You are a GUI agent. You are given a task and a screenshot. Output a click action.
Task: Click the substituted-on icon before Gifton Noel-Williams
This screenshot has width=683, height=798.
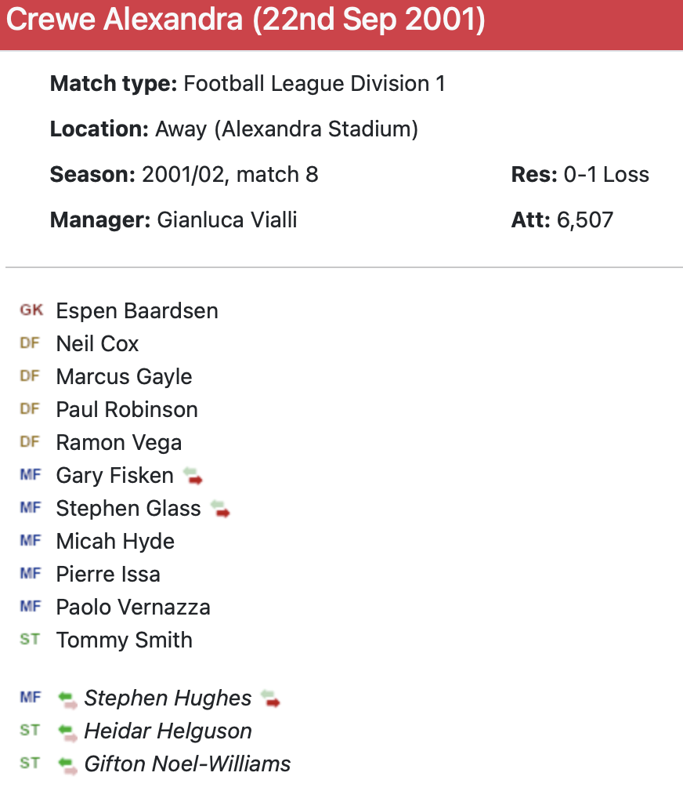(67, 764)
